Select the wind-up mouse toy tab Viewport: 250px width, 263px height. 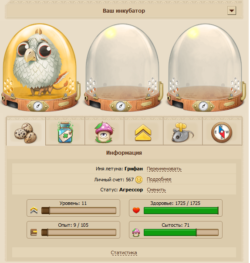tap(182, 131)
